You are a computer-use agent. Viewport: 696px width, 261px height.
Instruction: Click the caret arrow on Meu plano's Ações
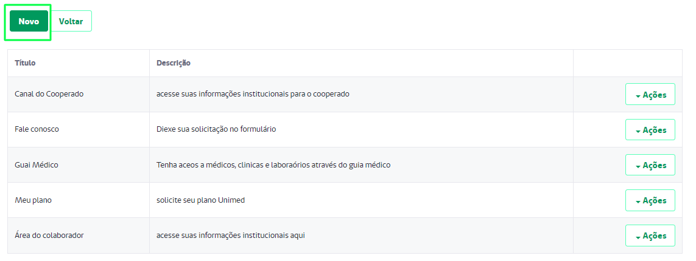pyautogui.click(x=638, y=202)
